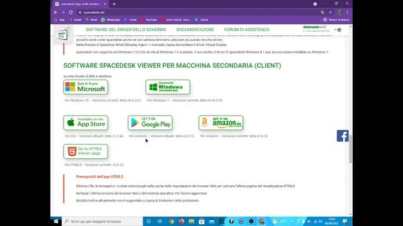Open the YouTube bookmark
Screen dimensions: 403x226
[x=149, y=19]
